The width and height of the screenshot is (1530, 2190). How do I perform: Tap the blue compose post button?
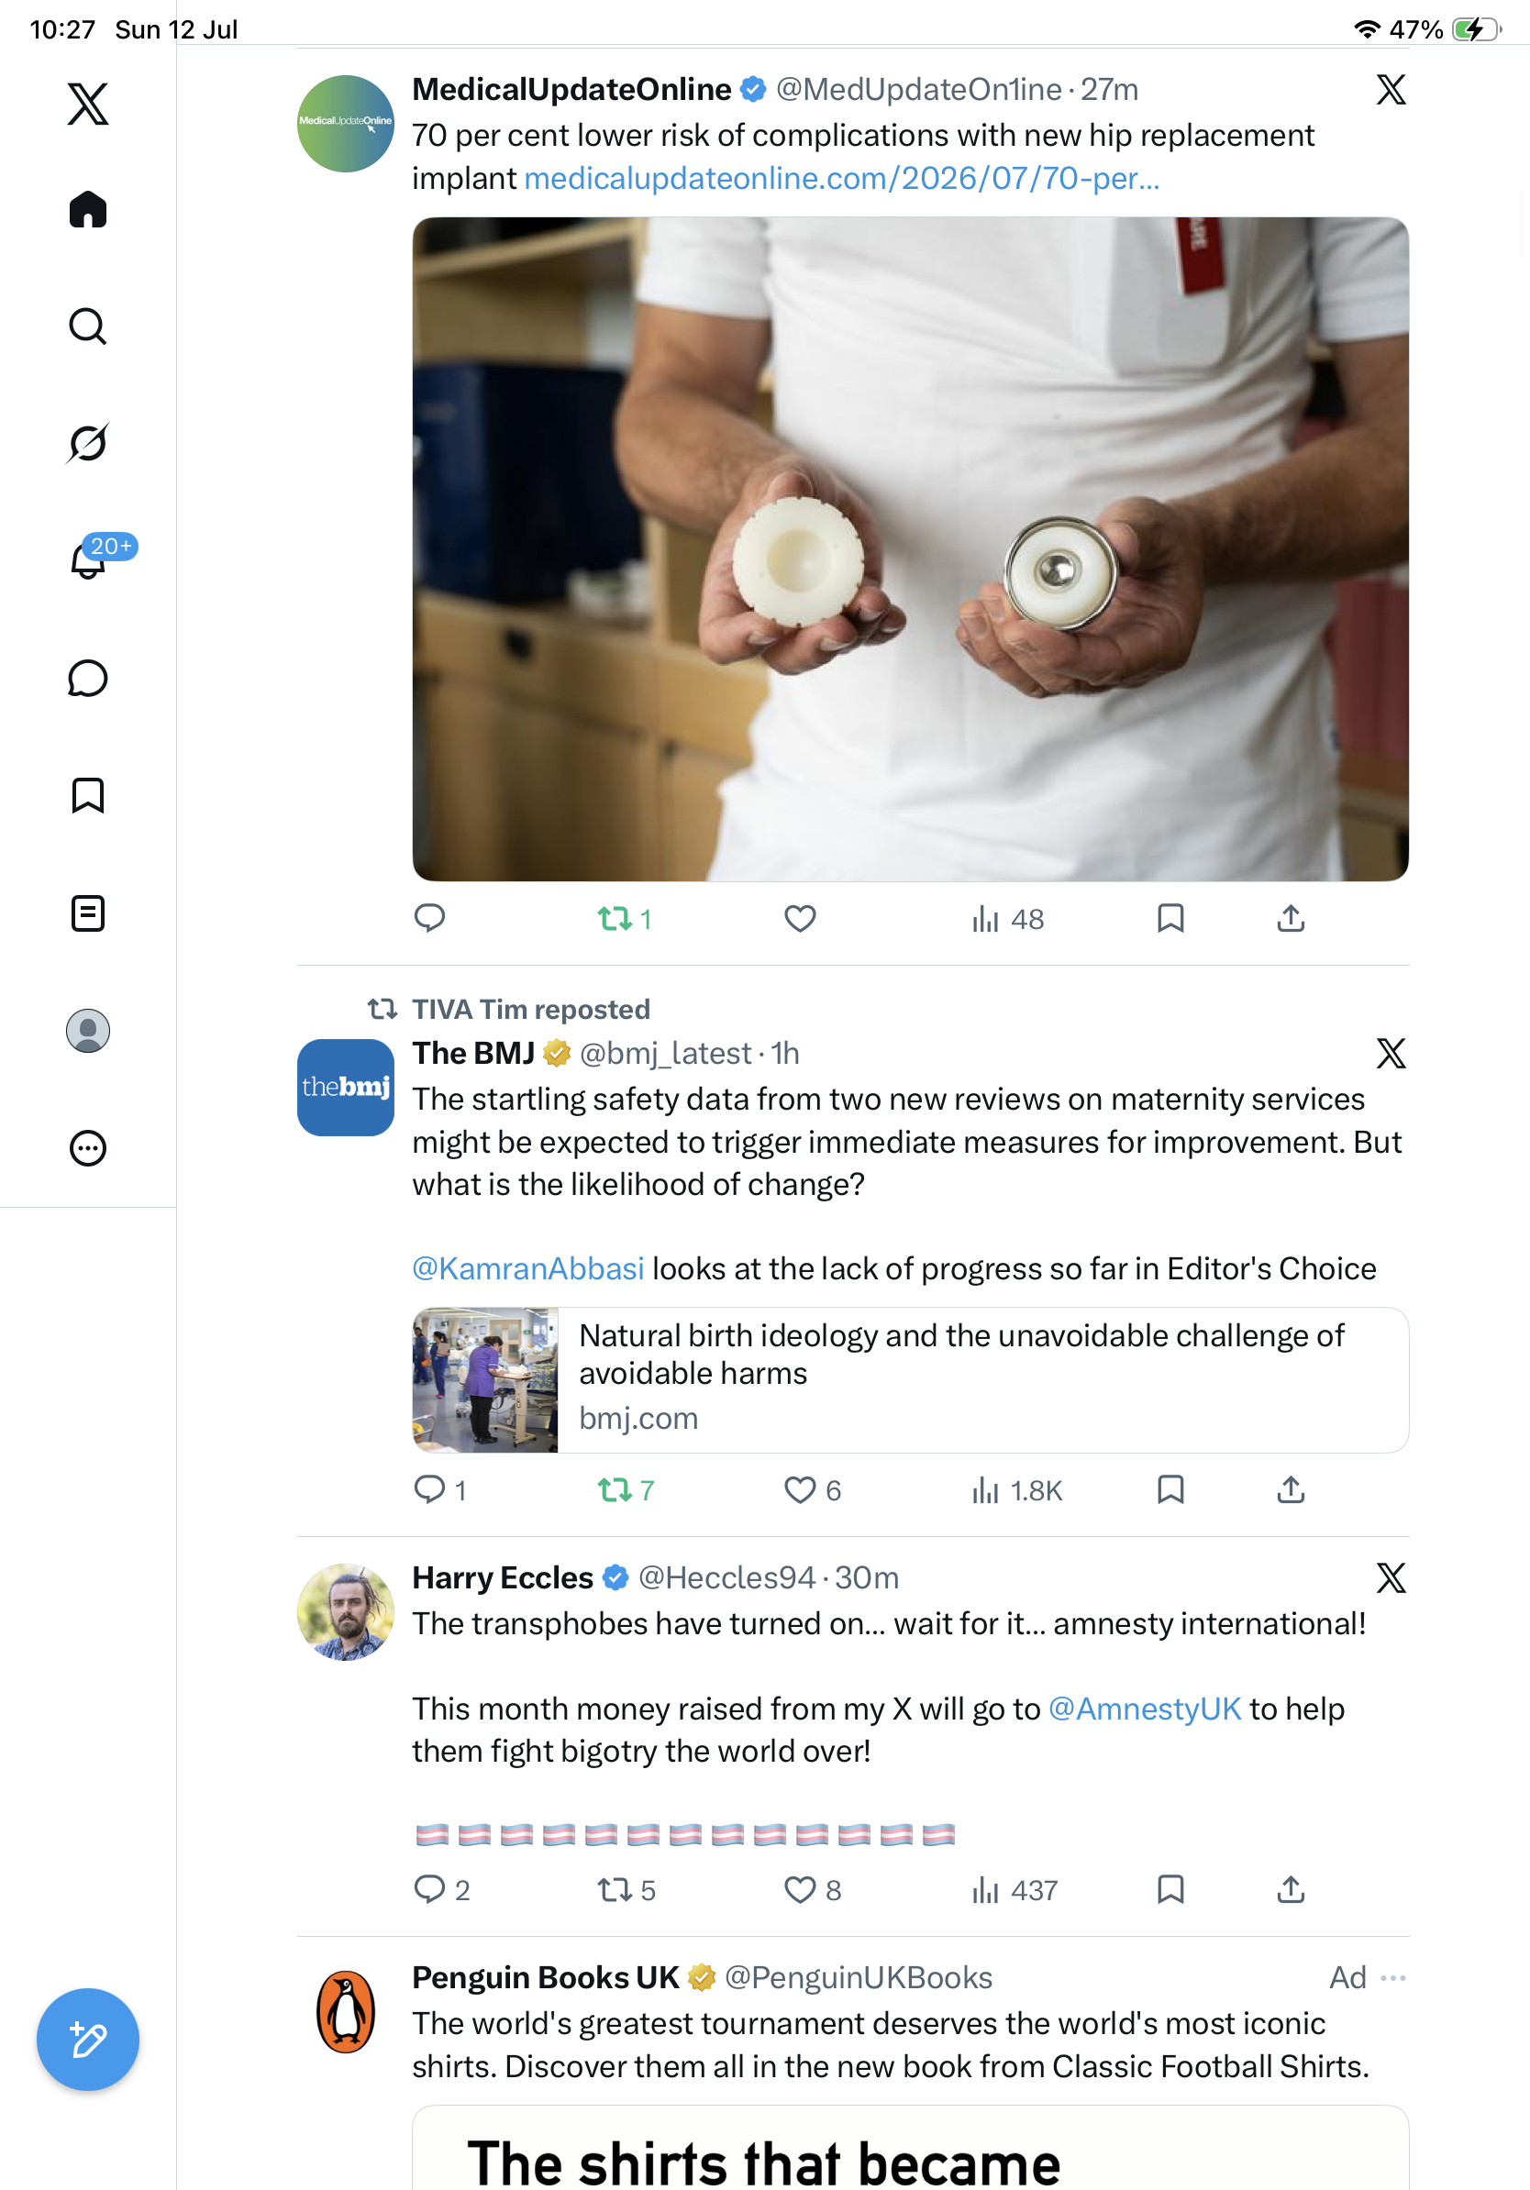[x=88, y=2040]
